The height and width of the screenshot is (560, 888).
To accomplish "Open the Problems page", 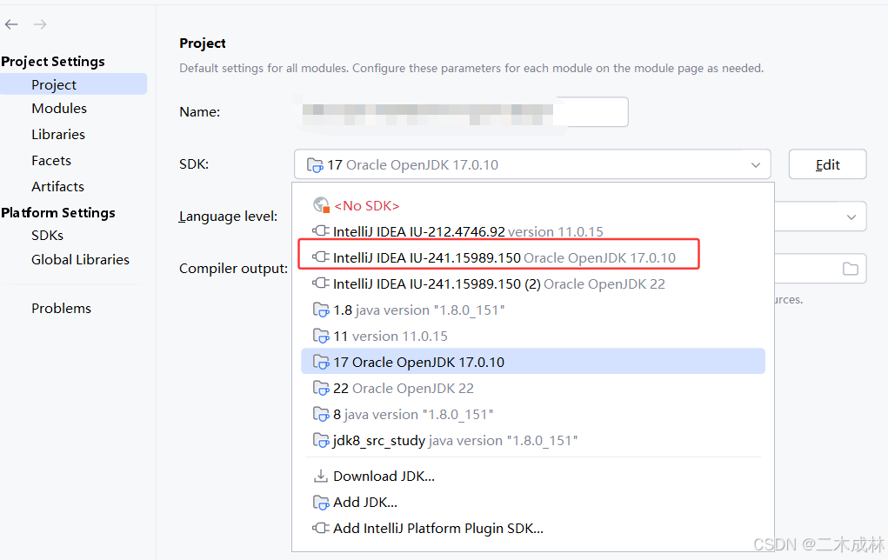I will click(61, 308).
